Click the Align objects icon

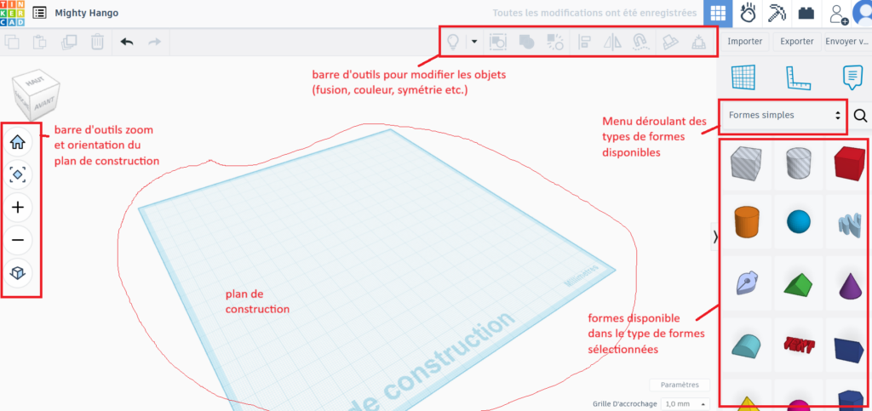click(585, 41)
